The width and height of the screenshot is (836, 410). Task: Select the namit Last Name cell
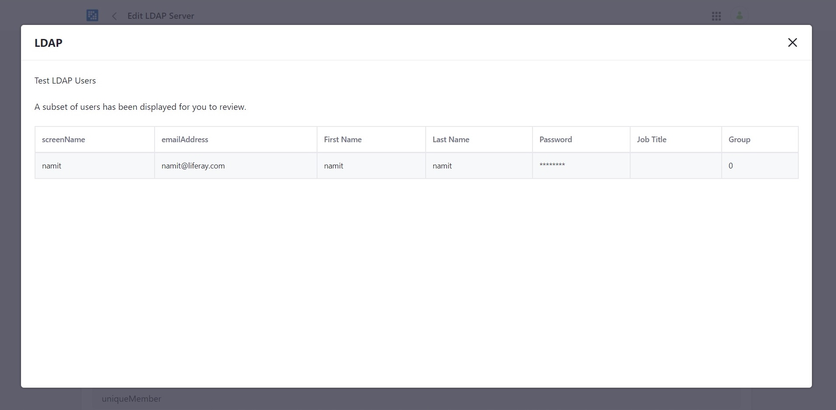[479, 165]
